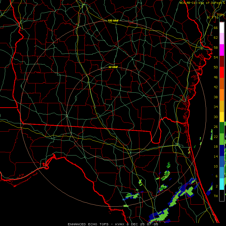
Task: Click the '58' legend value
Action: coord(216,47)
